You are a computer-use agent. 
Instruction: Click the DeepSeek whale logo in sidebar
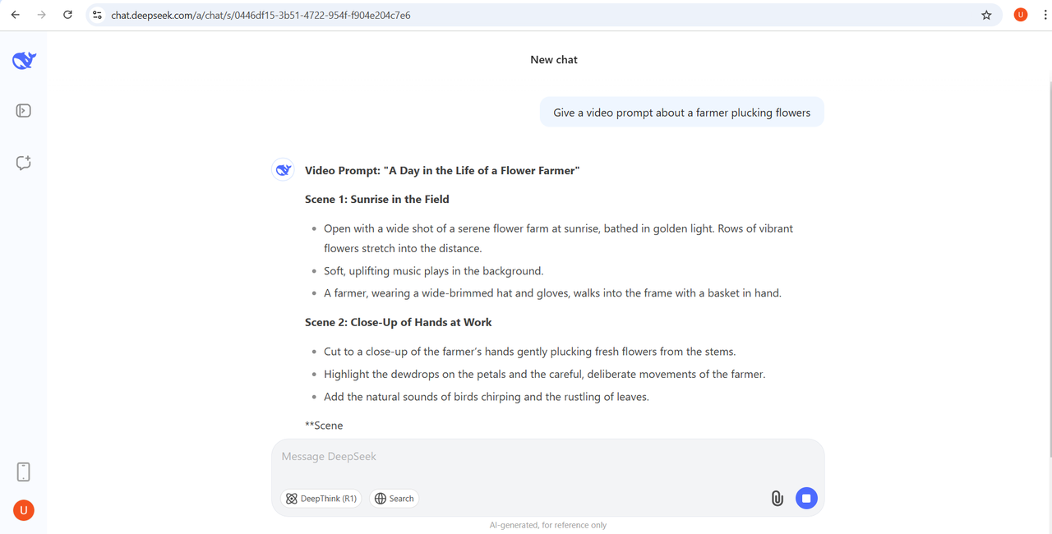click(x=24, y=60)
